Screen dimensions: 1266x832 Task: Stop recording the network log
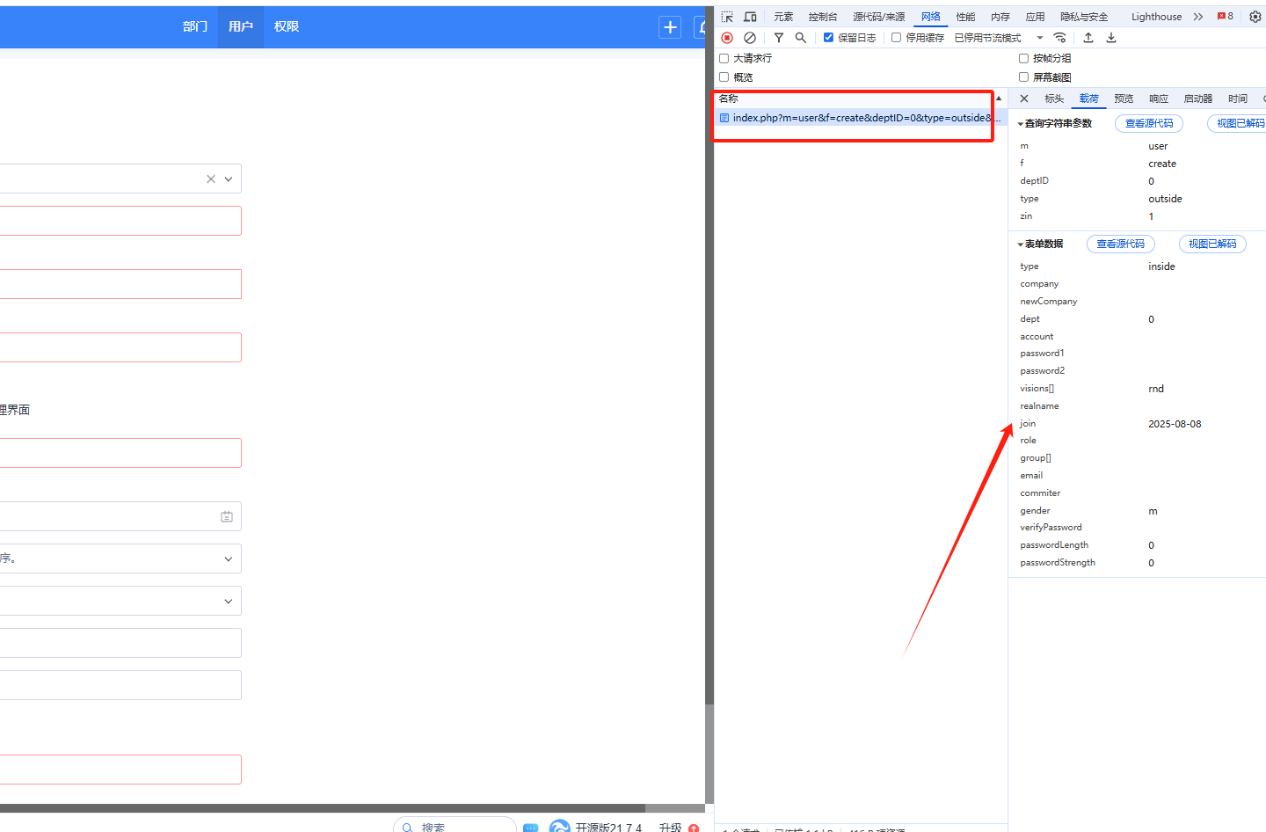727,38
